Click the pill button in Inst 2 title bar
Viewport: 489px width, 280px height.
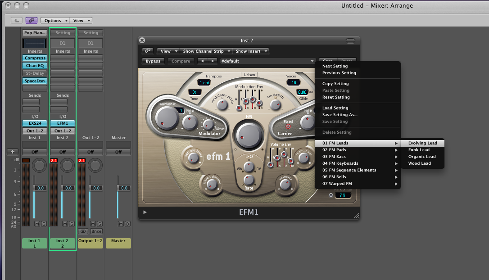[x=350, y=41]
